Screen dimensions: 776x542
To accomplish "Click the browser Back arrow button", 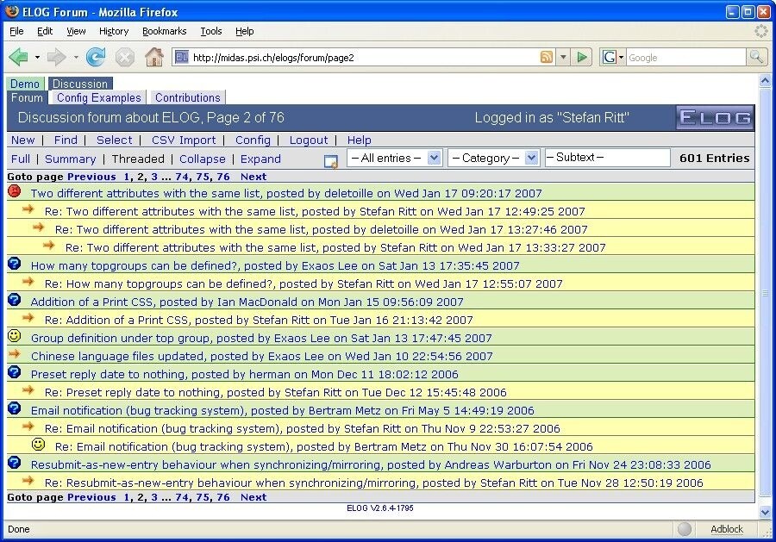I will tap(18, 58).
